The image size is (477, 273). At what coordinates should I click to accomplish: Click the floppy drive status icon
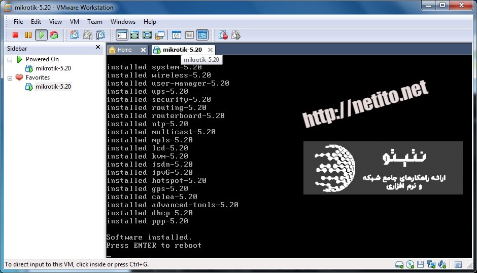(x=420, y=264)
